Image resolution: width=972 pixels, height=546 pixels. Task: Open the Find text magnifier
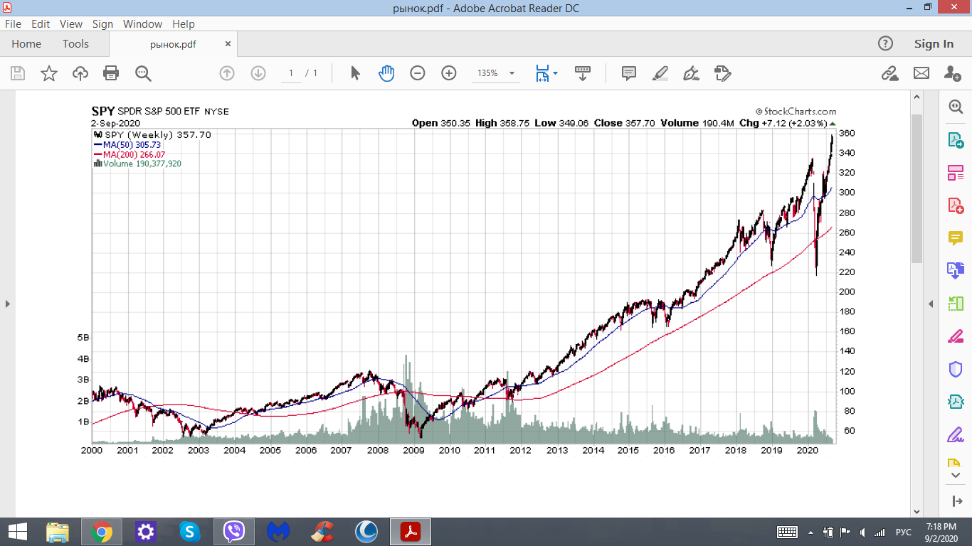[x=143, y=73]
